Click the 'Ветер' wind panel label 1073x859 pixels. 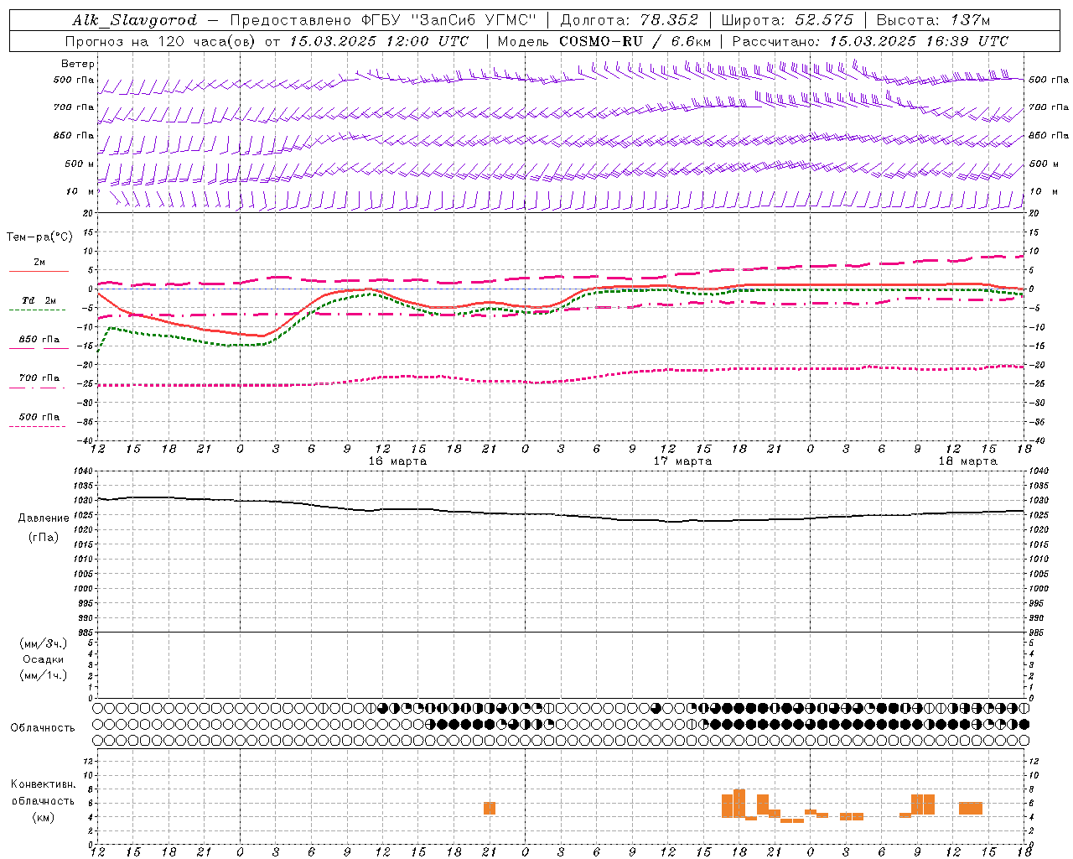pos(78,64)
